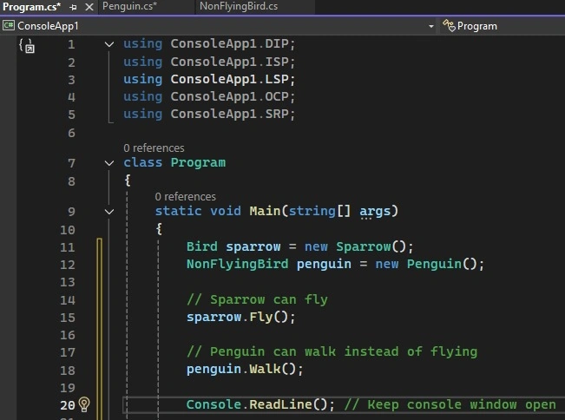The height and width of the screenshot is (420, 565).
Task: Close the Program.cs tab
Action: (89, 7)
